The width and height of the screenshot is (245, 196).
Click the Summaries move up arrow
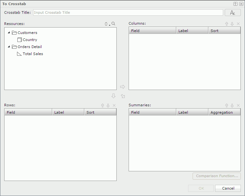click(227, 106)
